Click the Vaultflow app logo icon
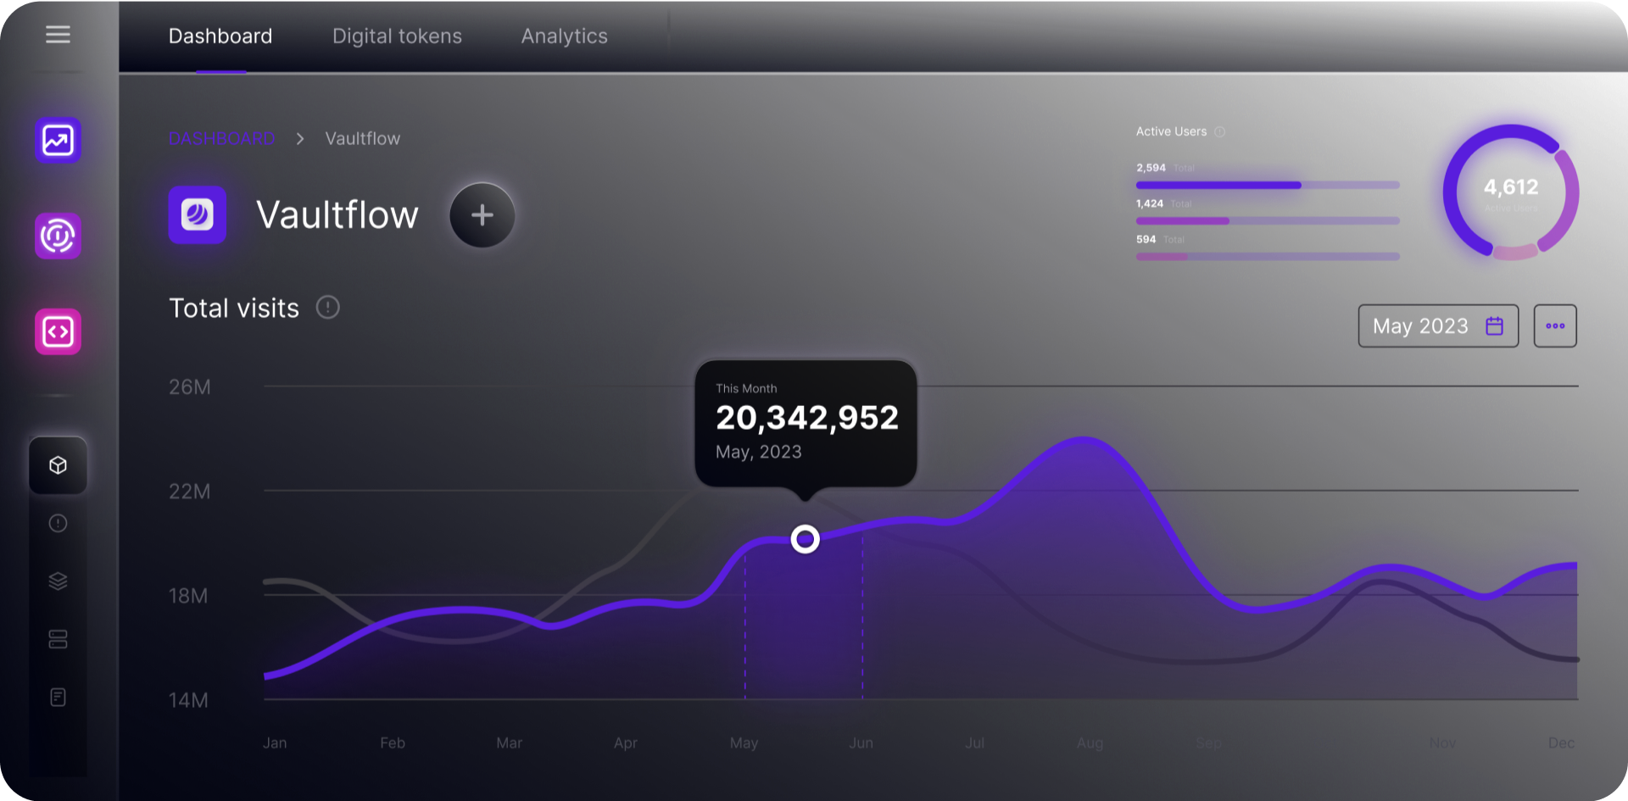Screen dimensions: 1628x801 point(197,214)
